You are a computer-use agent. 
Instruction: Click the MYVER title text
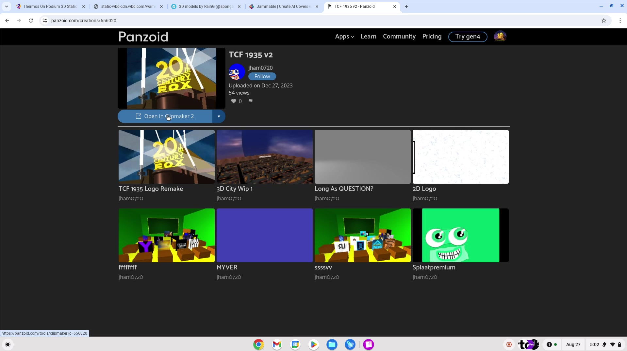click(227, 267)
